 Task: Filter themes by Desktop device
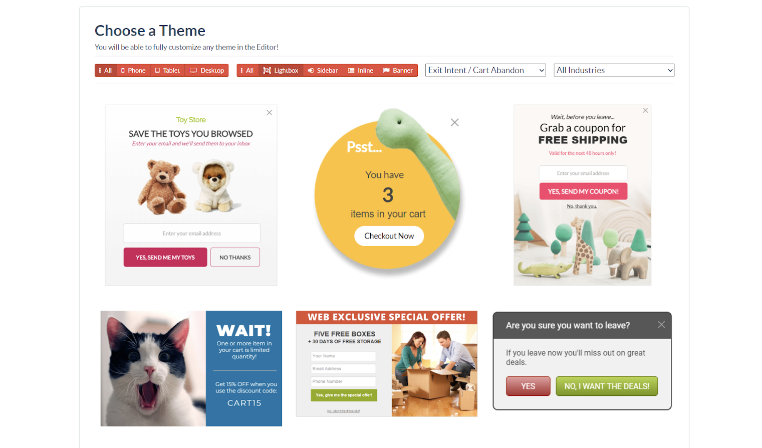tap(207, 71)
